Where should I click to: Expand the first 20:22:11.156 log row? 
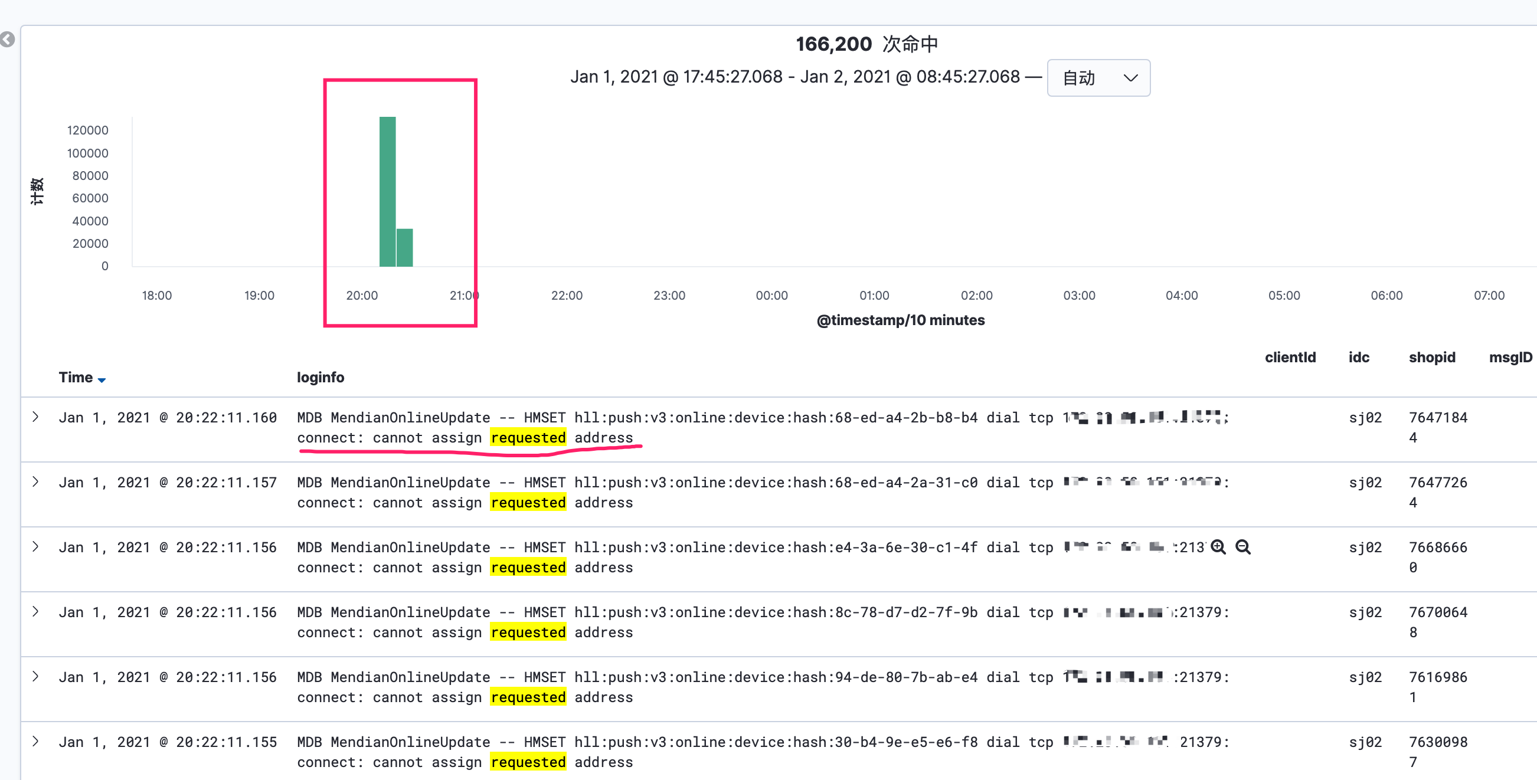coord(36,547)
